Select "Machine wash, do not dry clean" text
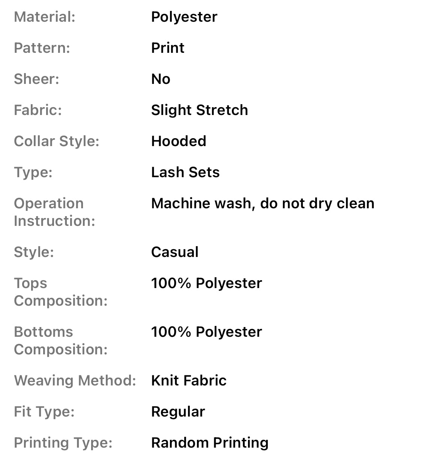439x460 pixels. click(263, 203)
